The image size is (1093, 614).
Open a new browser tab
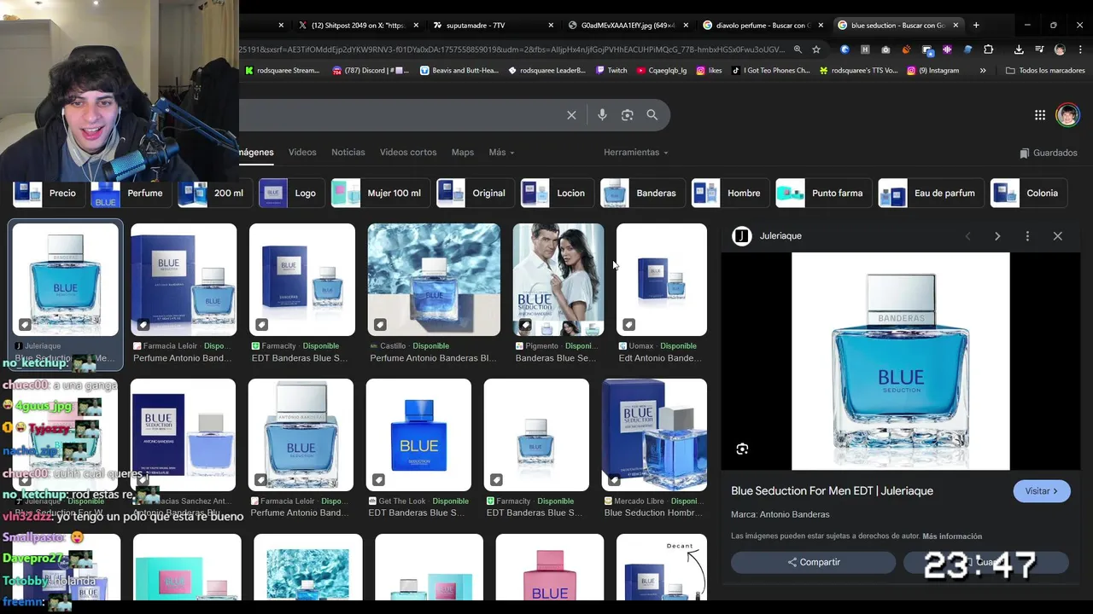pos(976,25)
